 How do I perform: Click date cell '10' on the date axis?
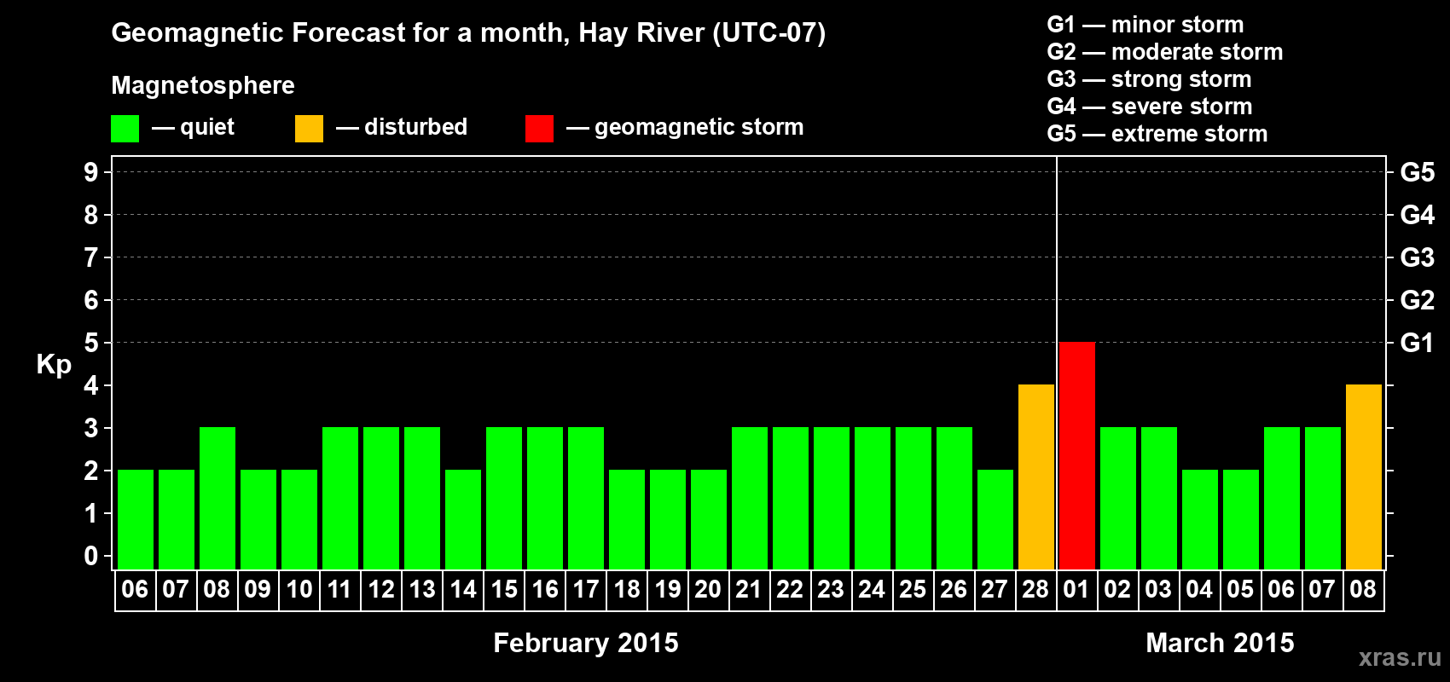coord(299,590)
